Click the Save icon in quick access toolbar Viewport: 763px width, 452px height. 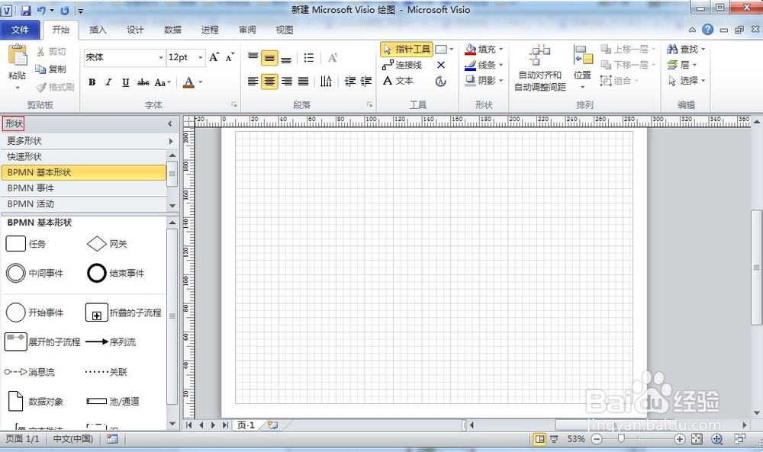point(25,10)
